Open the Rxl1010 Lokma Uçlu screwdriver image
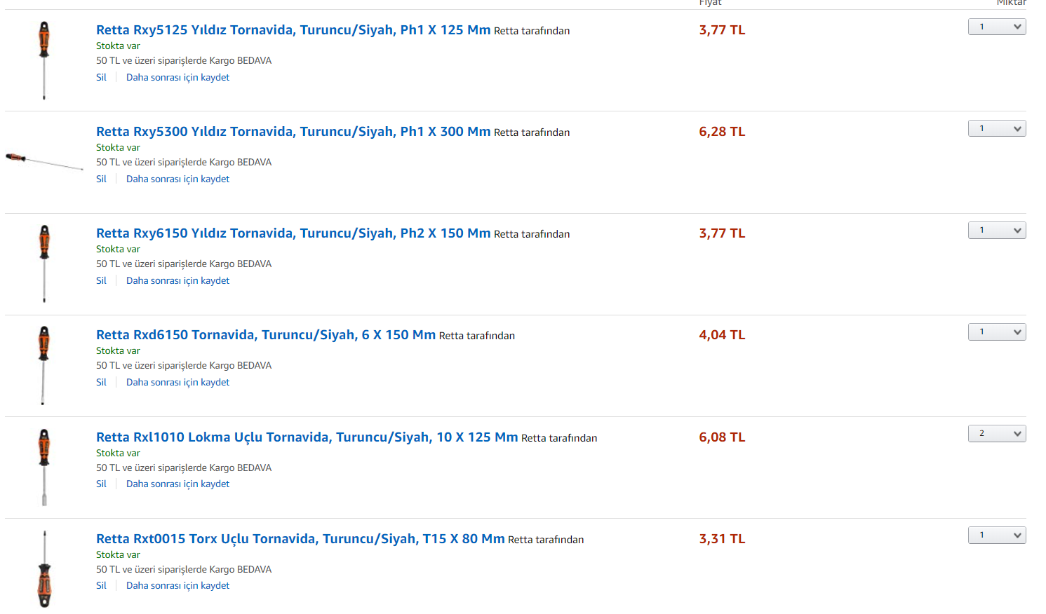Image resolution: width=1046 pixels, height=614 pixels. (x=44, y=467)
